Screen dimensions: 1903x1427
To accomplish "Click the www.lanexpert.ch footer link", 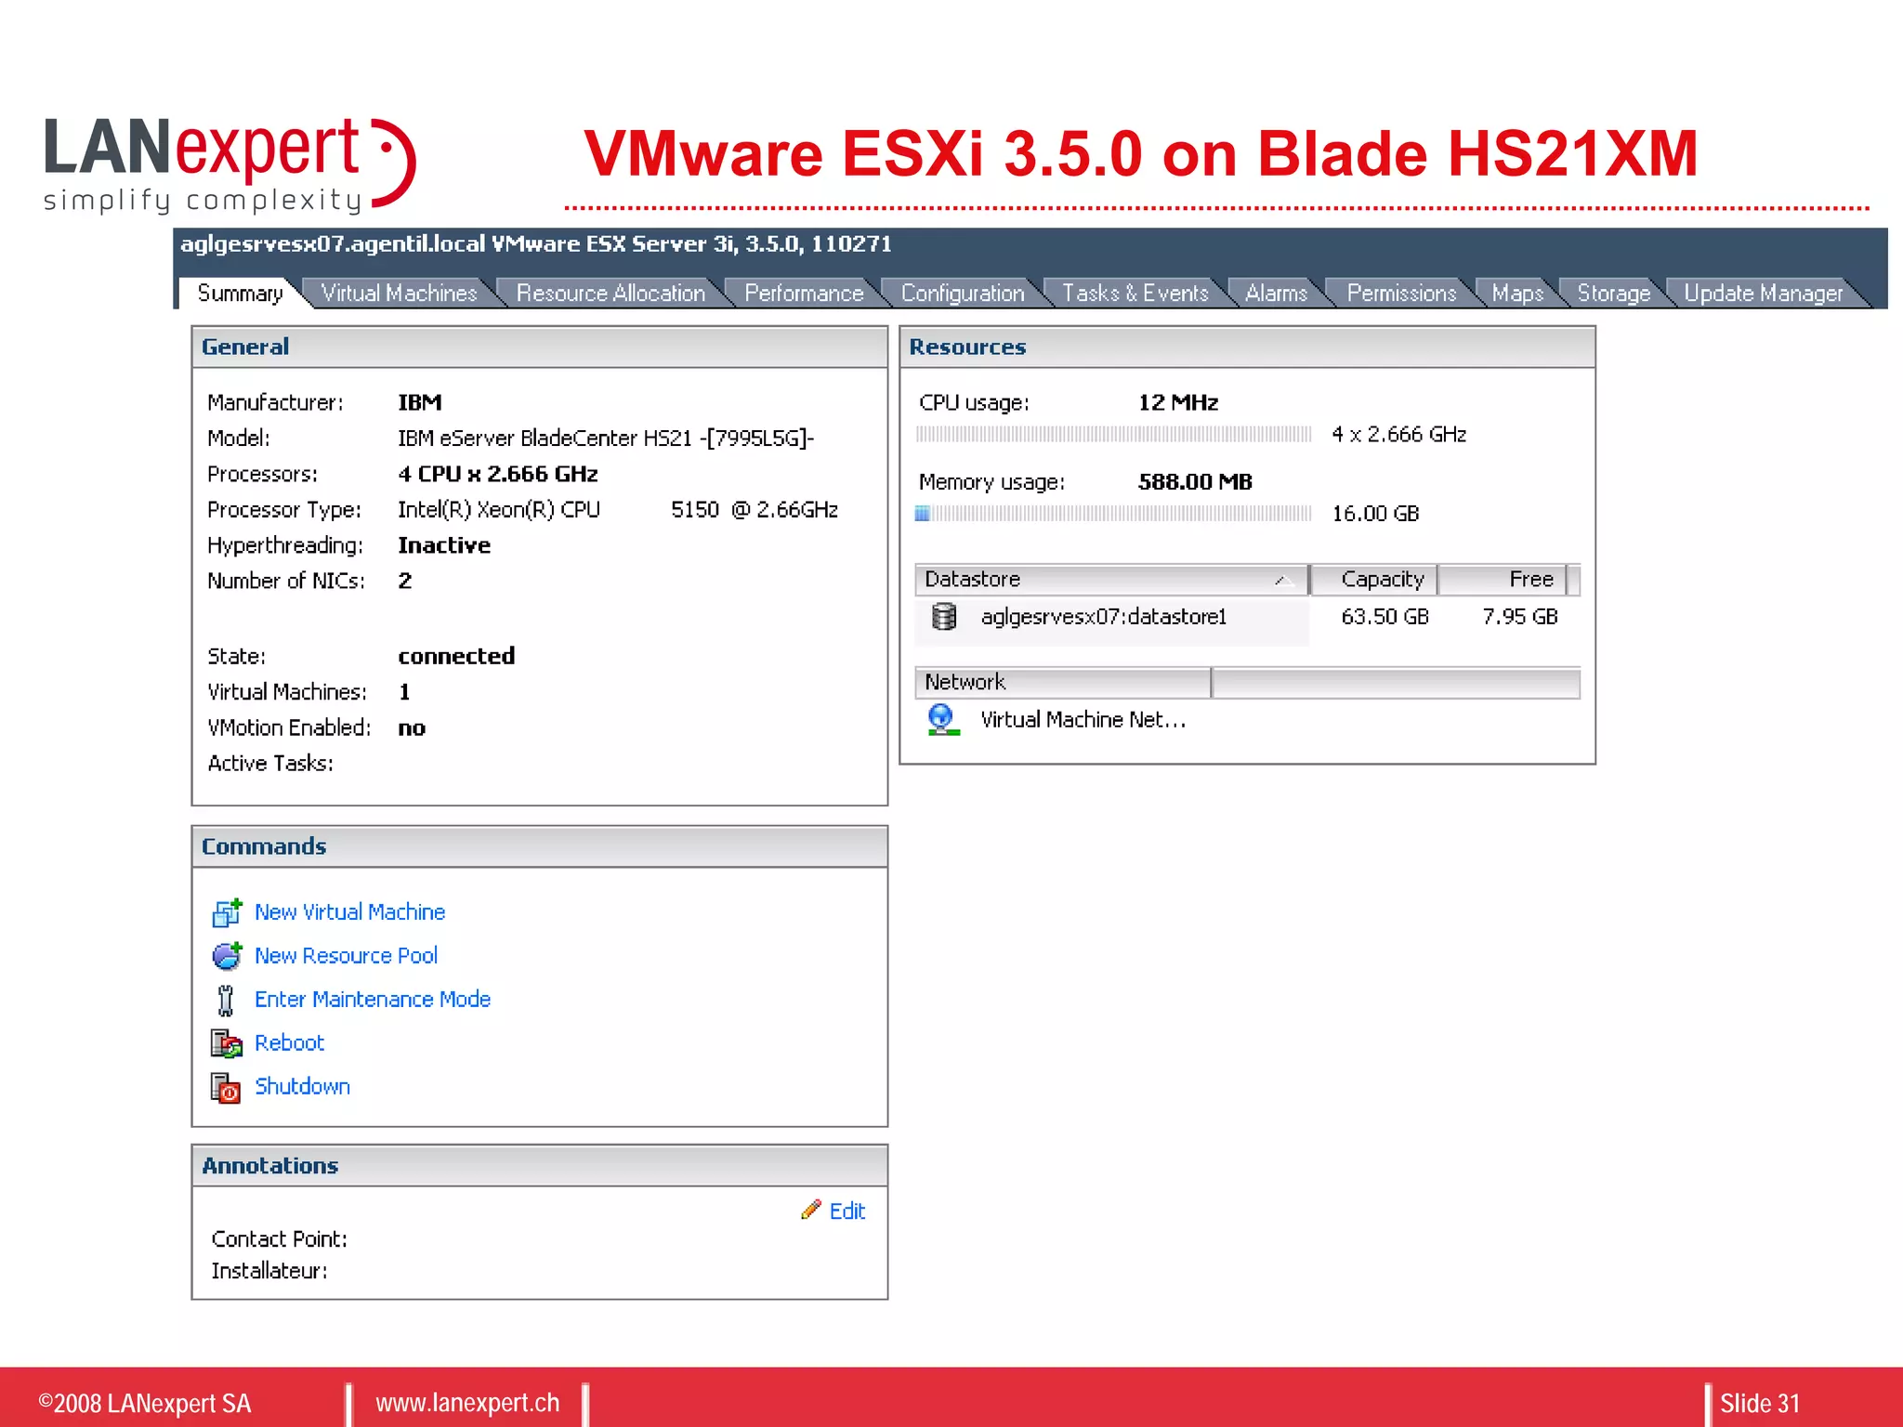I will coord(467,1403).
